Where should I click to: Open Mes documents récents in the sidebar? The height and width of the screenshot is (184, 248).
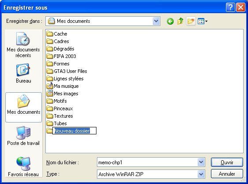pyautogui.click(x=23, y=45)
